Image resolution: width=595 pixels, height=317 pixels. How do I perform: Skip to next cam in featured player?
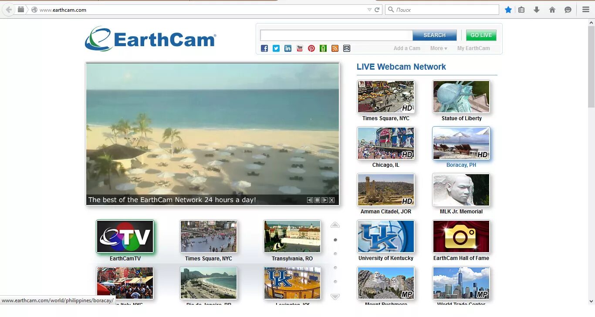tap(325, 200)
